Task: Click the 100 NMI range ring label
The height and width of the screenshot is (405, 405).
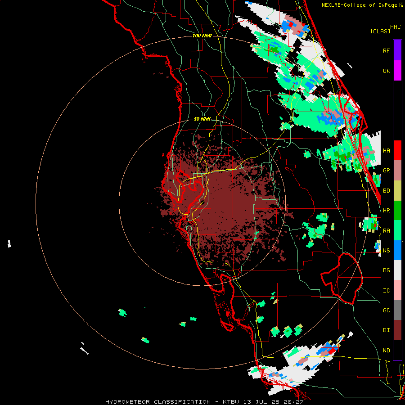Action: coord(202,36)
